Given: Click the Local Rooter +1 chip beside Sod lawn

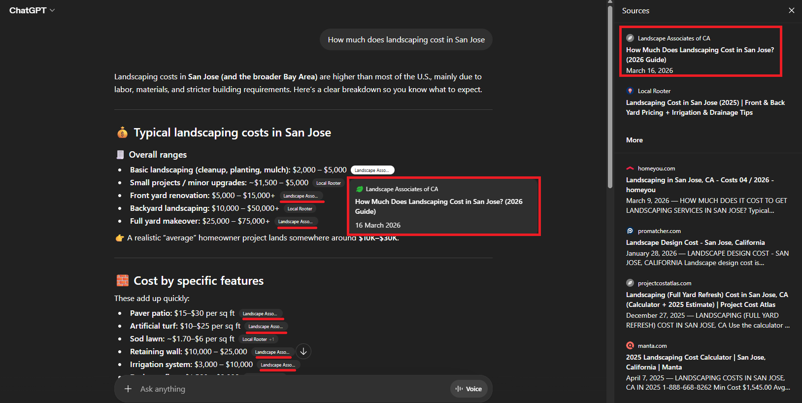Looking at the screenshot, I should pyautogui.click(x=258, y=339).
